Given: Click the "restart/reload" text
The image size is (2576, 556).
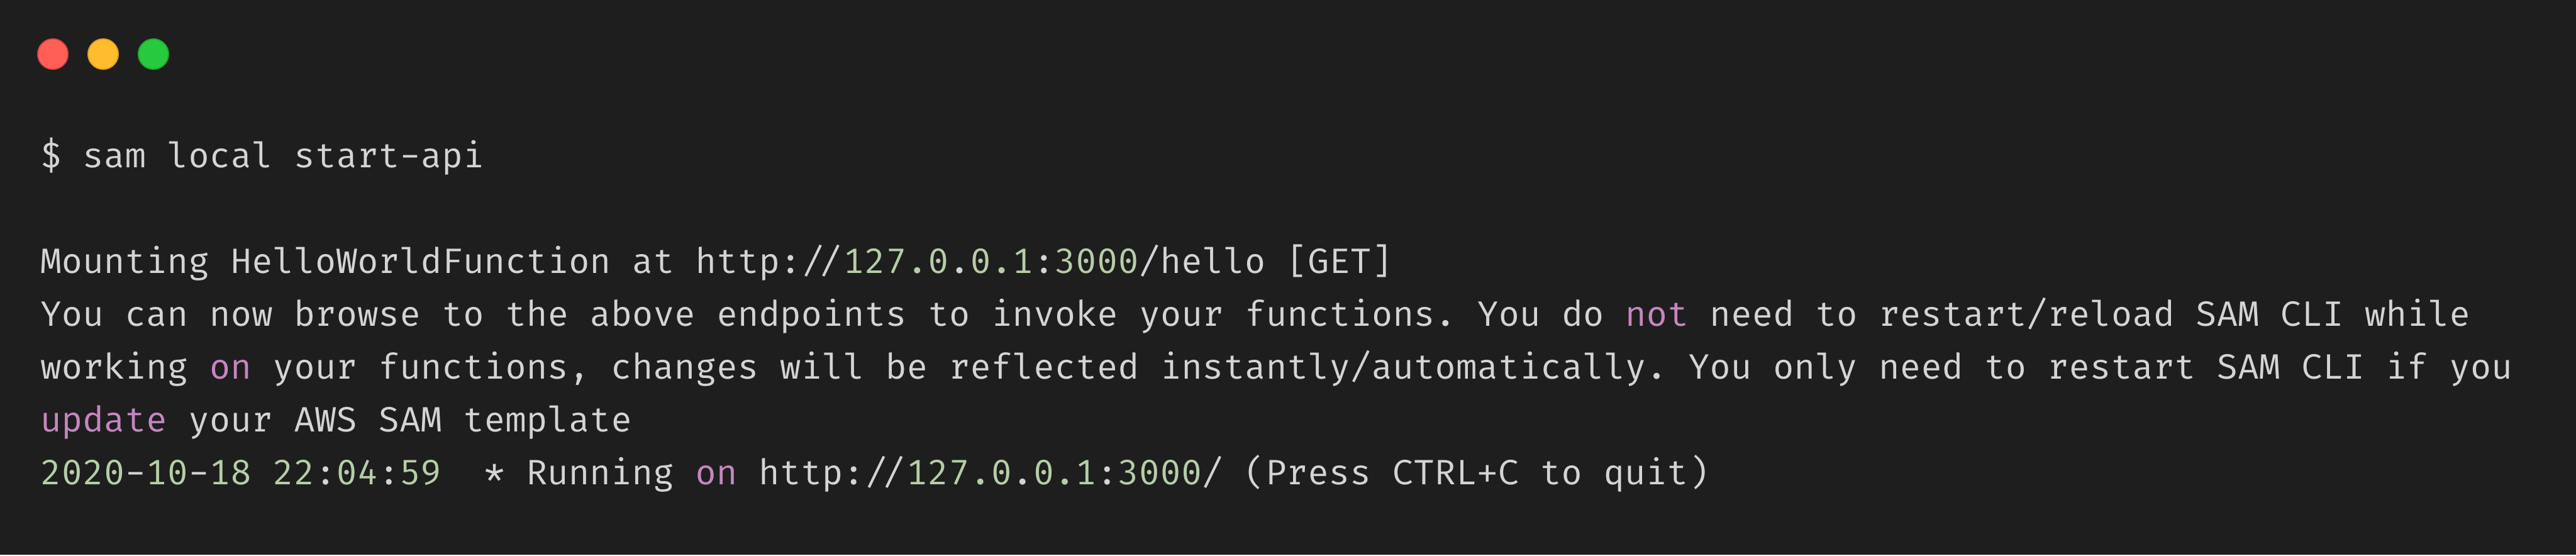Looking at the screenshot, I should (2026, 315).
